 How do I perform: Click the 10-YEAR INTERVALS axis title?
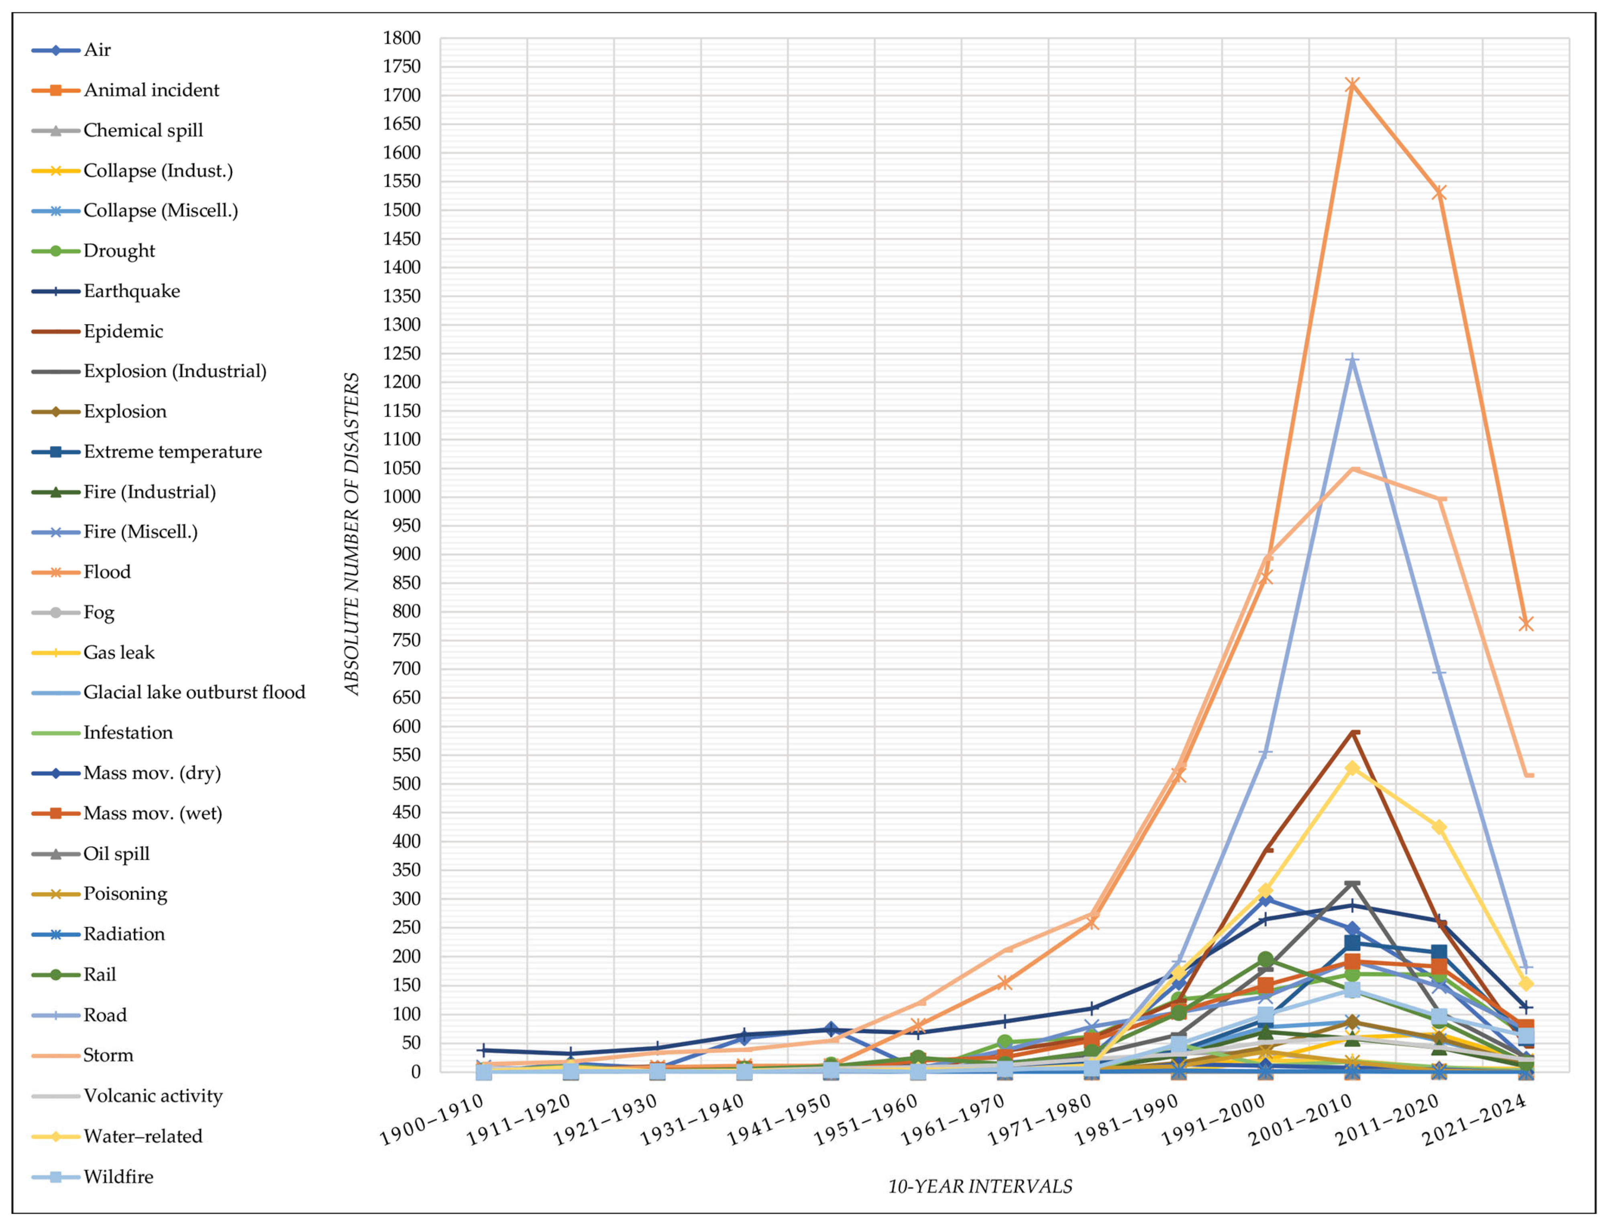[981, 1187]
